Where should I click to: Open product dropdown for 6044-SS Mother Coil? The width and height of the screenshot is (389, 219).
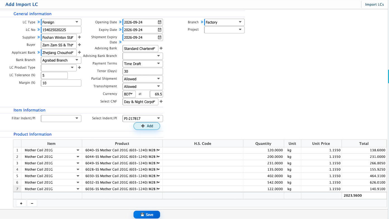158,157
